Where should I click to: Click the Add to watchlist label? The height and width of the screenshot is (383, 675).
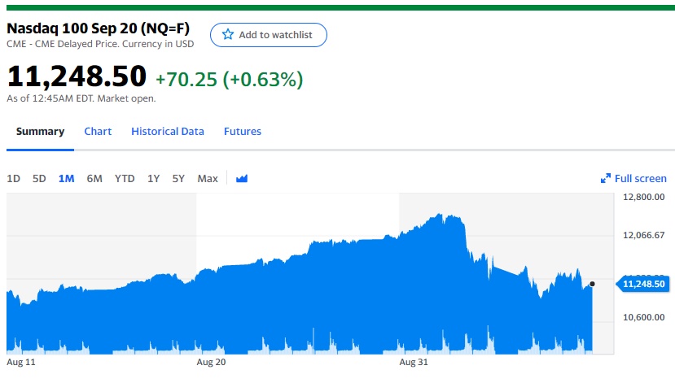pyautogui.click(x=275, y=35)
